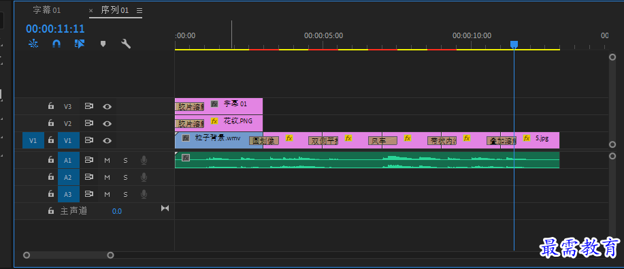
Task: Solo audio track A2
Action: click(125, 177)
